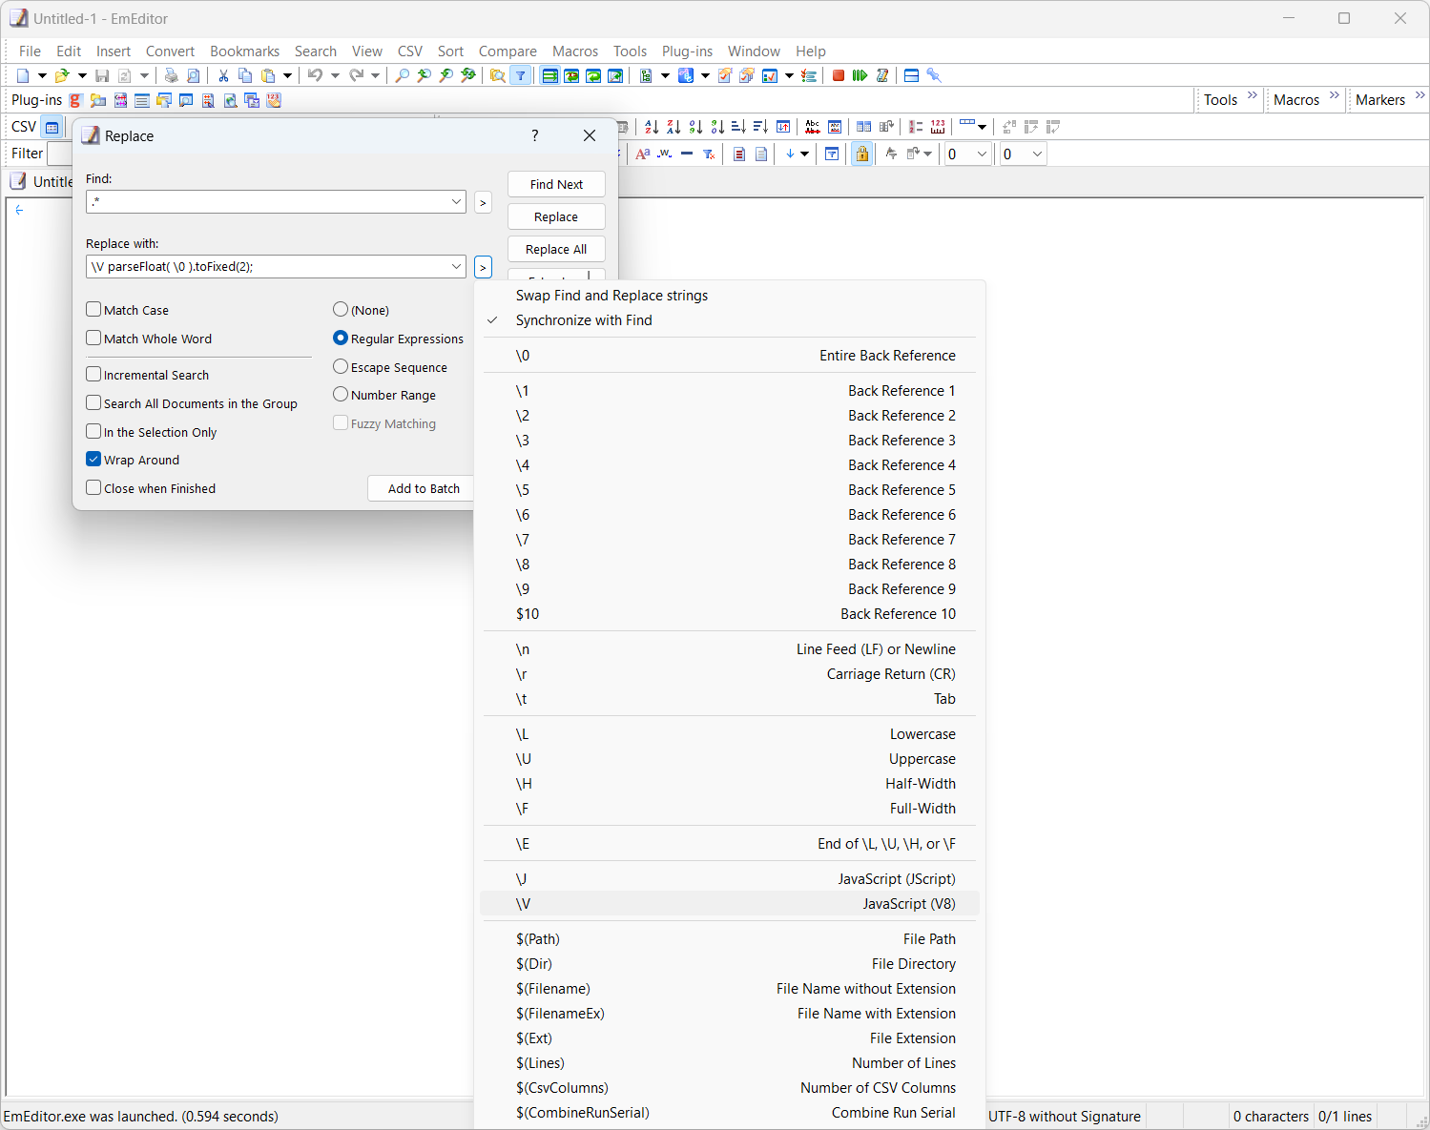1430x1130 pixels.
Task: Check Search All Documents in the Group
Action: (x=93, y=402)
